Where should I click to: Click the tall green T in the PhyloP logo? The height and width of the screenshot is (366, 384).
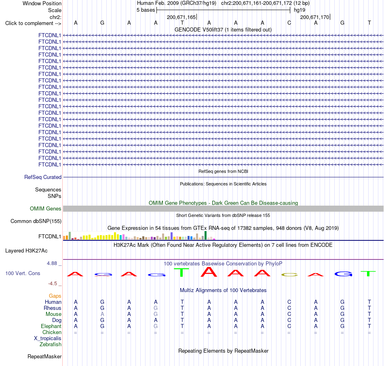[181, 273]
